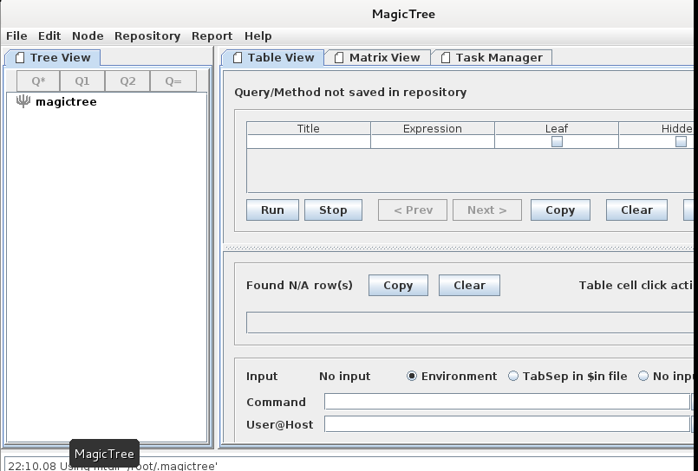Open the File menu
The width and height of the screenshot is (698, 471).
(x=16, y=36)
